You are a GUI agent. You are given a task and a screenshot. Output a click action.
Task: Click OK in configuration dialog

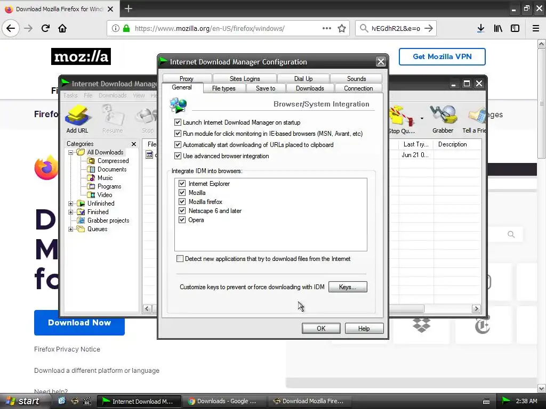tap(321, 328)
